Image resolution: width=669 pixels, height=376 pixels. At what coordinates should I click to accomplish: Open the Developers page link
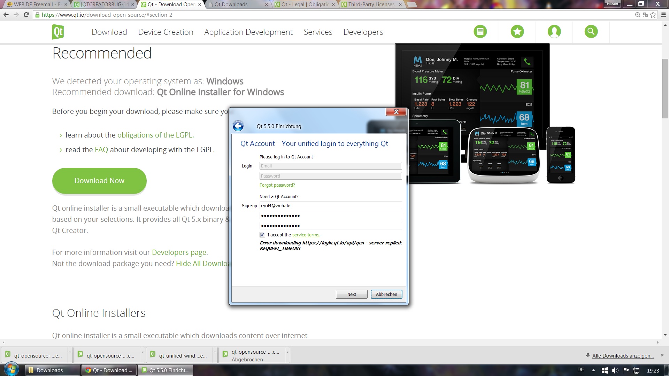180,252
